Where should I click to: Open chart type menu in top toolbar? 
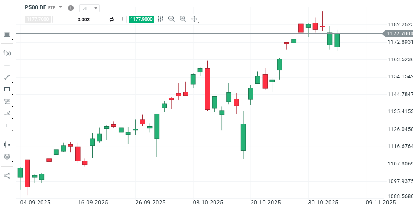click(x=161, y=19)
